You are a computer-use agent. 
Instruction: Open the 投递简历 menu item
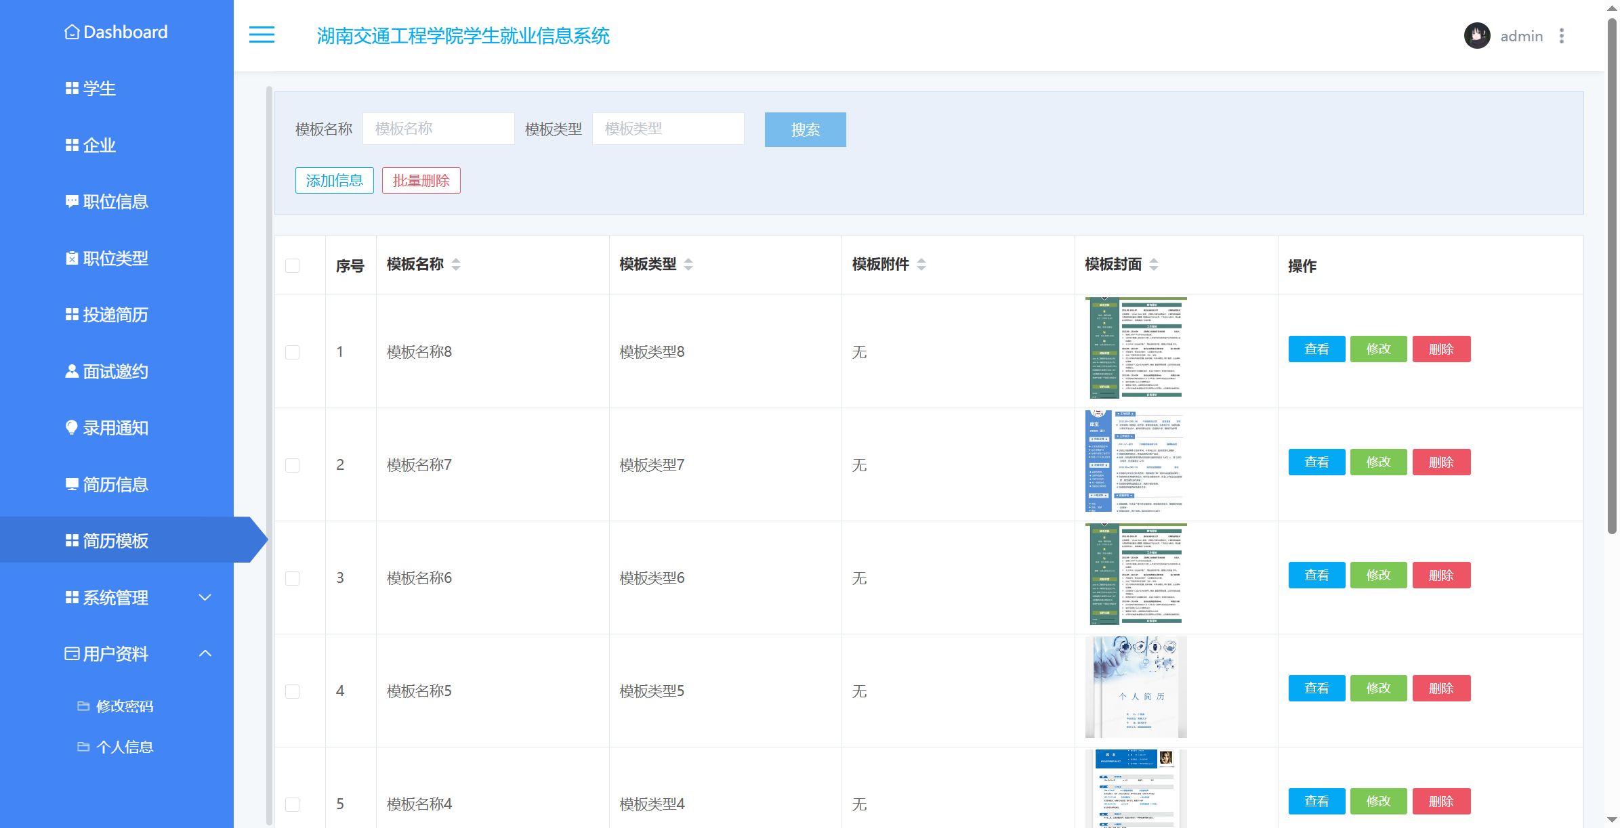(x=115, y=315)
